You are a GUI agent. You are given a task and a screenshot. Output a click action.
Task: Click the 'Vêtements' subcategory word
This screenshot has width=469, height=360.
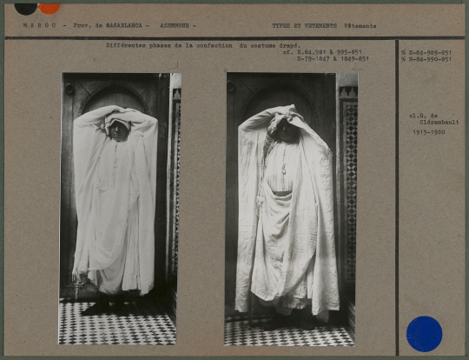click(x=360, y=26)
